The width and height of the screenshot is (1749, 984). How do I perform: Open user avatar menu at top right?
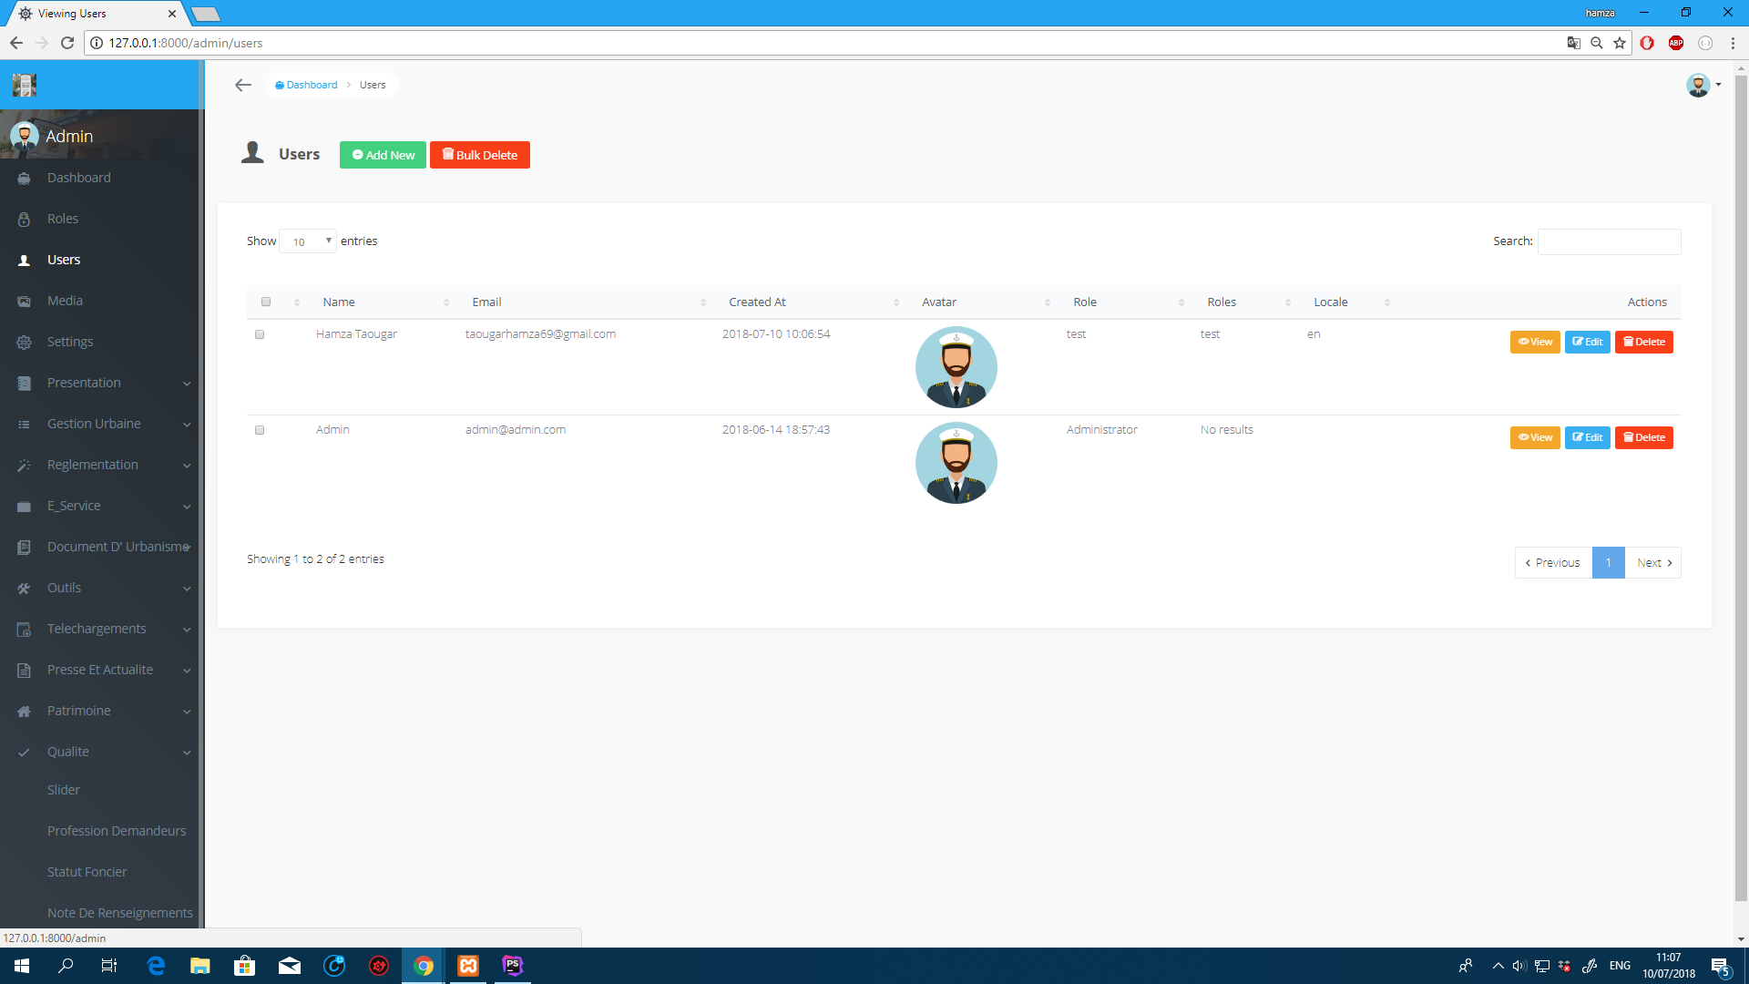point(1702,85)
